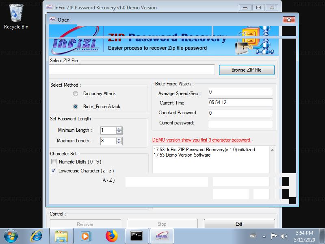The width and height of the screenshot is (325, 244).
Task: Click the Show desktop strip on the taskbar
Action: click(x=322, y=236)
